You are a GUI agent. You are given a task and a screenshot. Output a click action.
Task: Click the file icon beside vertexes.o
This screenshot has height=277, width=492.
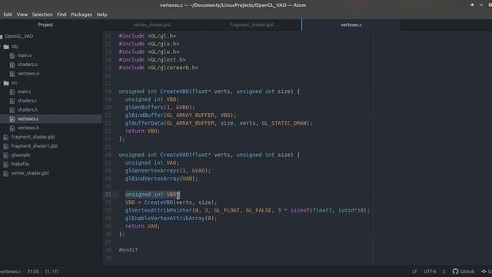12,74
